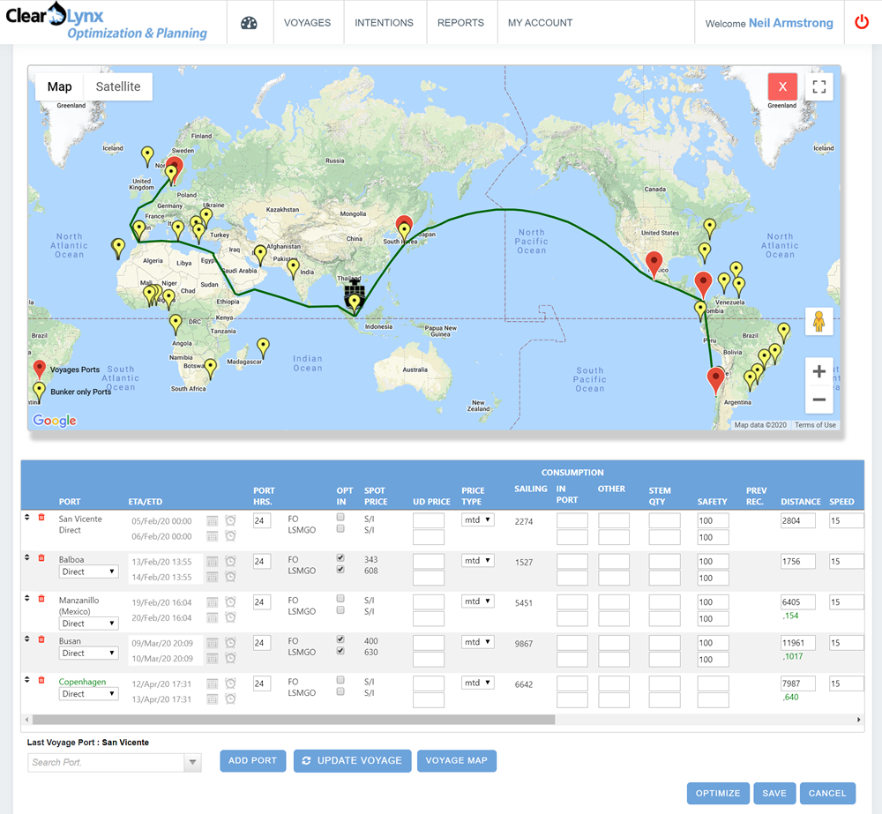Click the reorder arrows for Balboa
This screenshot has height=814, width=882.
[27, 557]
